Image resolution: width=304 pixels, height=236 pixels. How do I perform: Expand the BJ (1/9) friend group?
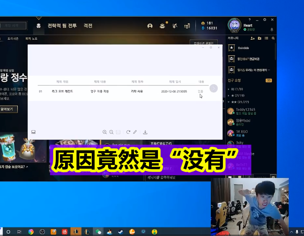[x=236, y=89]
